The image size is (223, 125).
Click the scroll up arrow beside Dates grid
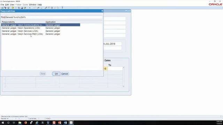pyautogui.click(x=124, y=68)
